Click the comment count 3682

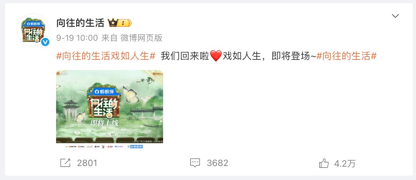[218, 163]
